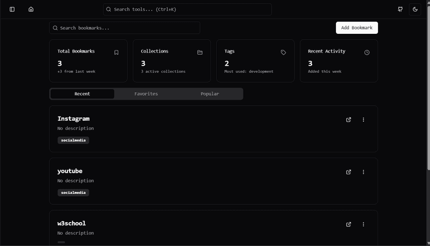Viewport: 430px width, 246px height.
Task: Go to home via house icon
Action: point(31,9)
